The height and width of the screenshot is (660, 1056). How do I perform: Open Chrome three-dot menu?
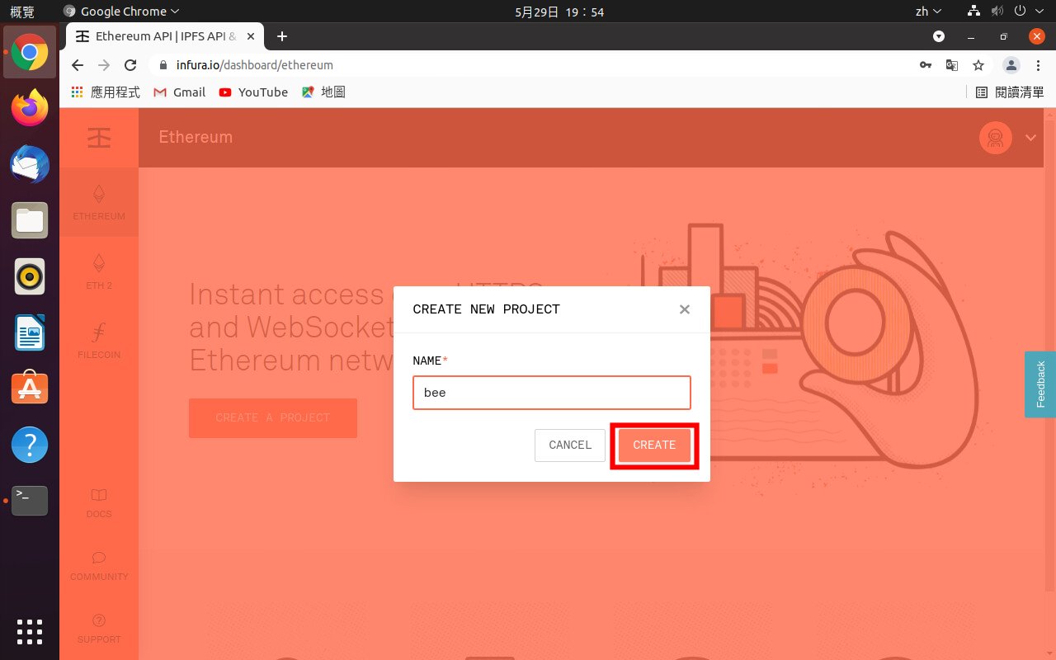[x=1038, y=65]
